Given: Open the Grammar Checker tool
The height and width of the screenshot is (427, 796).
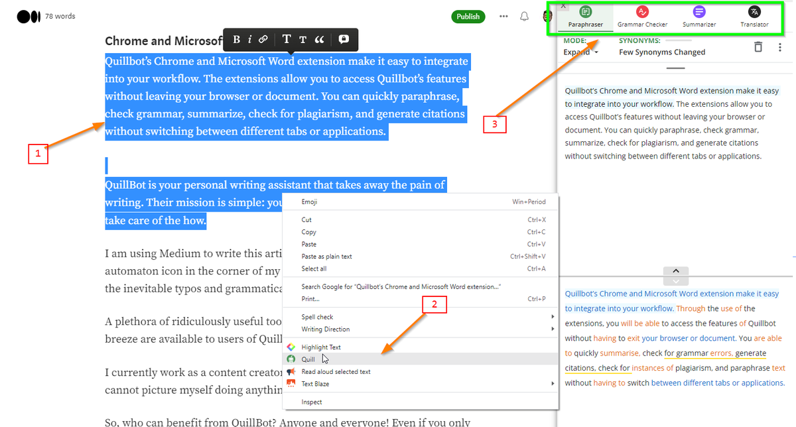Looking at the screenshot, I should point(641,17).
